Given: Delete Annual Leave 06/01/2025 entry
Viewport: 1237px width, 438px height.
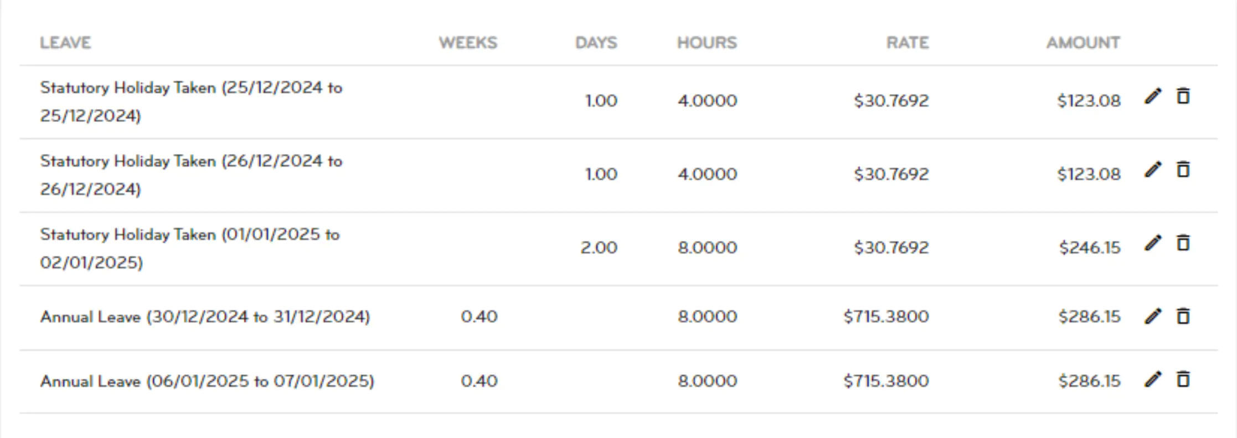Looking at the screenshot, I should (1183, 379).
